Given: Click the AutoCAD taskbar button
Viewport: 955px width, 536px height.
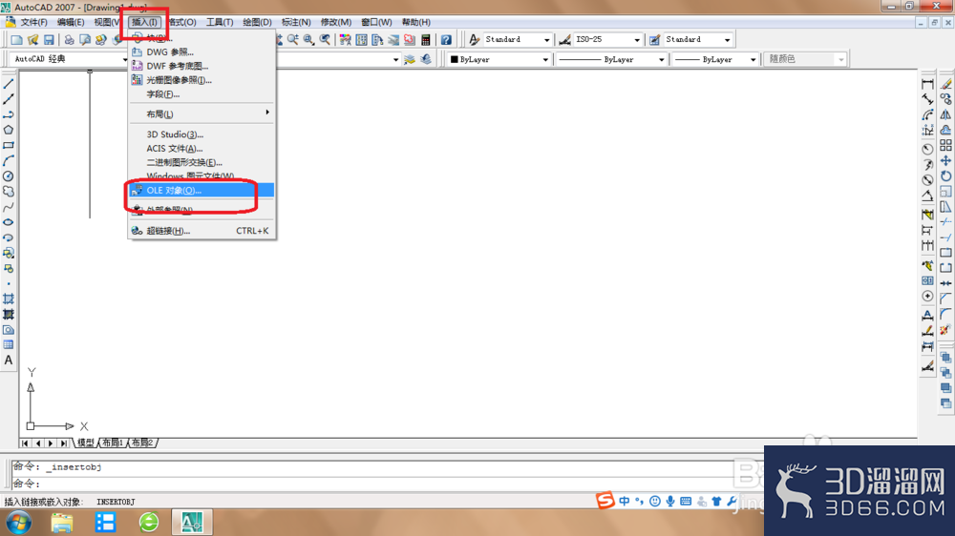Looking at the screenshot, I should tap(192, 522).
